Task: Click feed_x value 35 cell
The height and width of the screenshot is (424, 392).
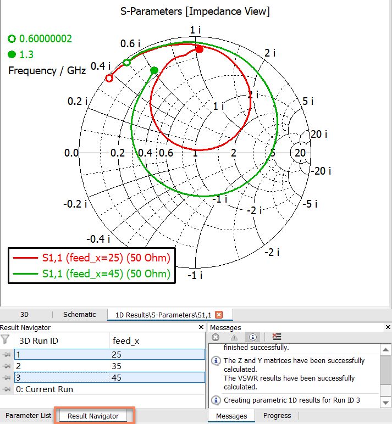Action: 117,366
